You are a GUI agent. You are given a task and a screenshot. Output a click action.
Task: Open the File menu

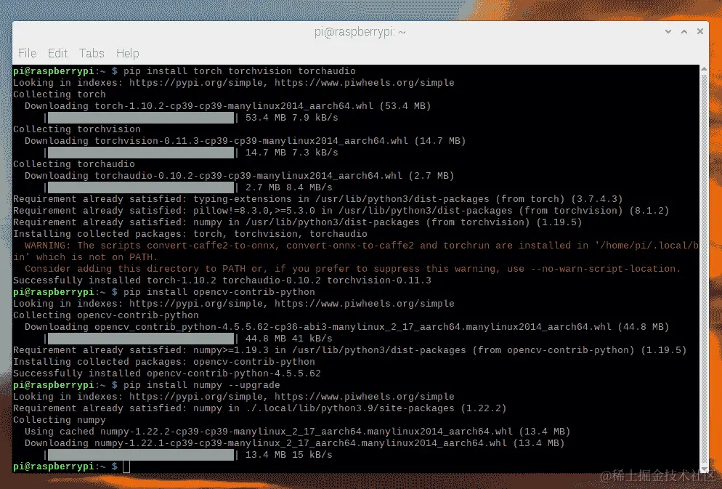click(27, 54)
